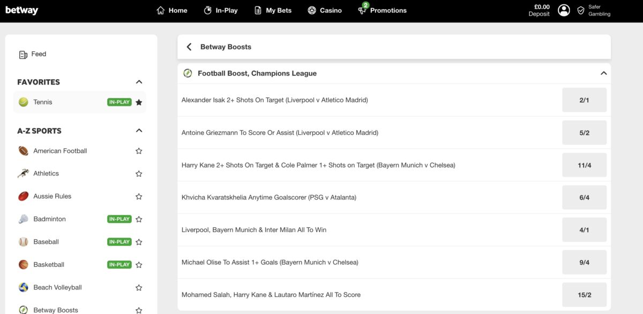Image resolution: width=643 pixels, height=314 pixels.
Task: Click the Casino chip icon
Action: 312,10
